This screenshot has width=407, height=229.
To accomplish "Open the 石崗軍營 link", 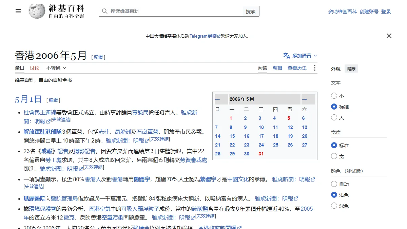I will click(148, 132).
